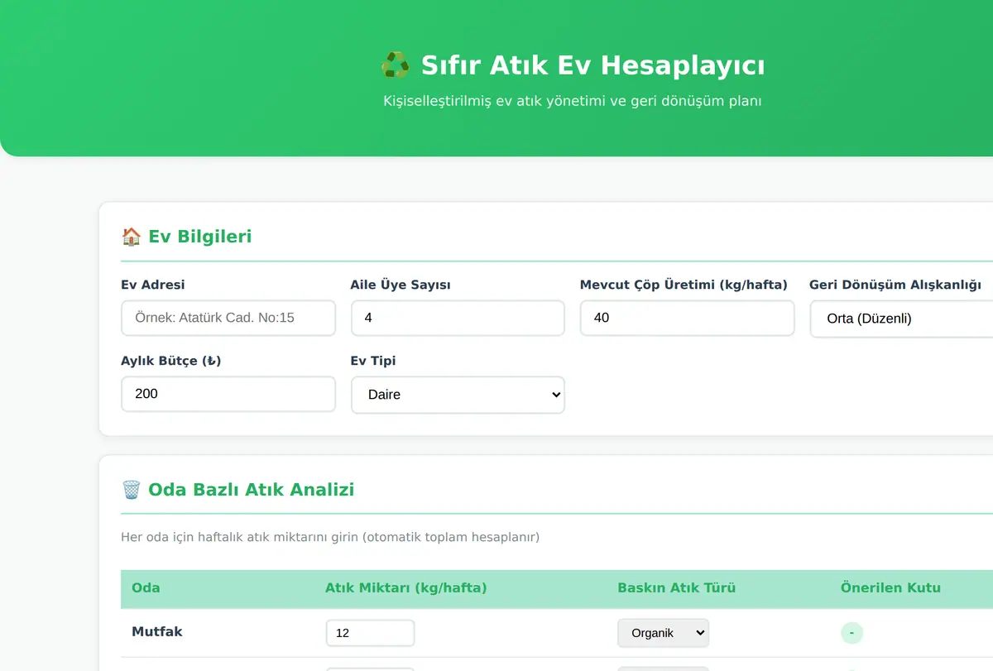
Task: Click the Aylık Bütçe input field
Action: [228, 394]
